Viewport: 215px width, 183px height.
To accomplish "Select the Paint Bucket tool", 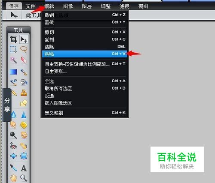I will pos(24,82).
